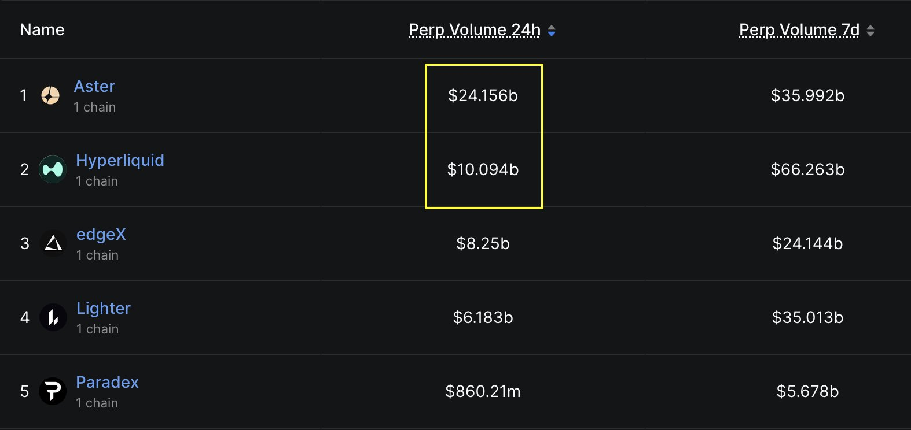This screenshot has height=430, width=911.
Task: Click the Paradex protocol logo icon
Action: (x=53, y=391)
